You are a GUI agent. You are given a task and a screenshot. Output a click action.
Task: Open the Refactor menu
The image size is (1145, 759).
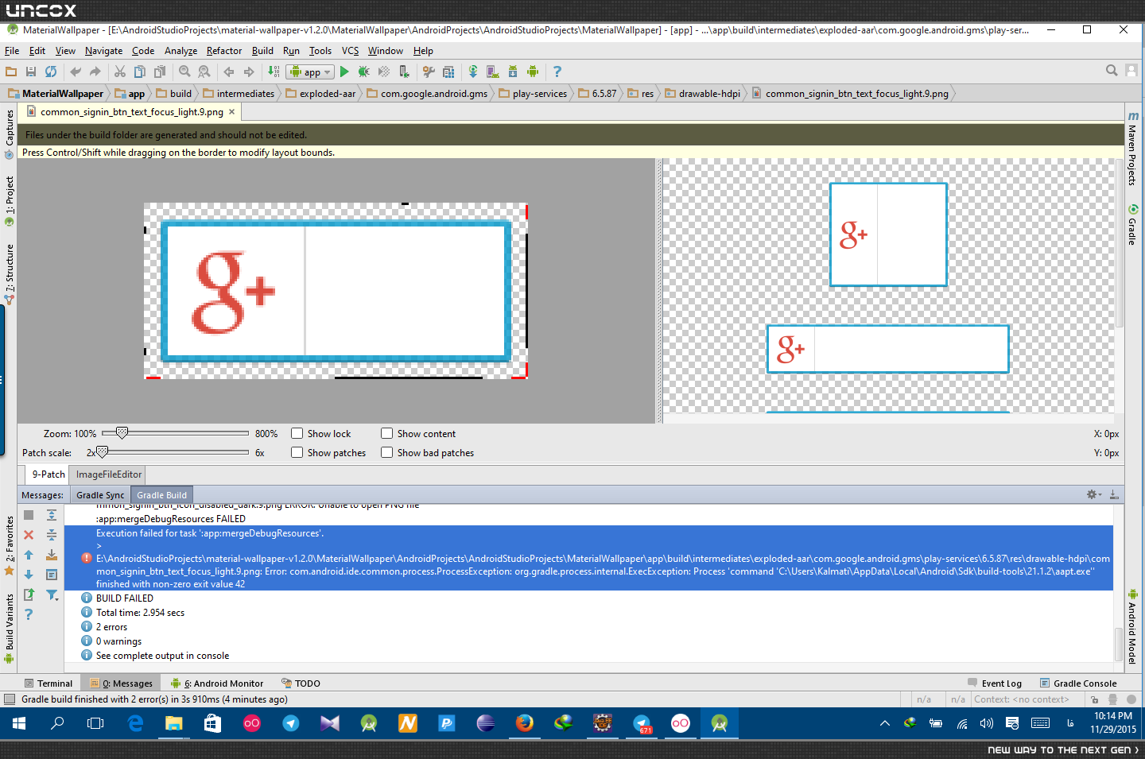point(224,51)
